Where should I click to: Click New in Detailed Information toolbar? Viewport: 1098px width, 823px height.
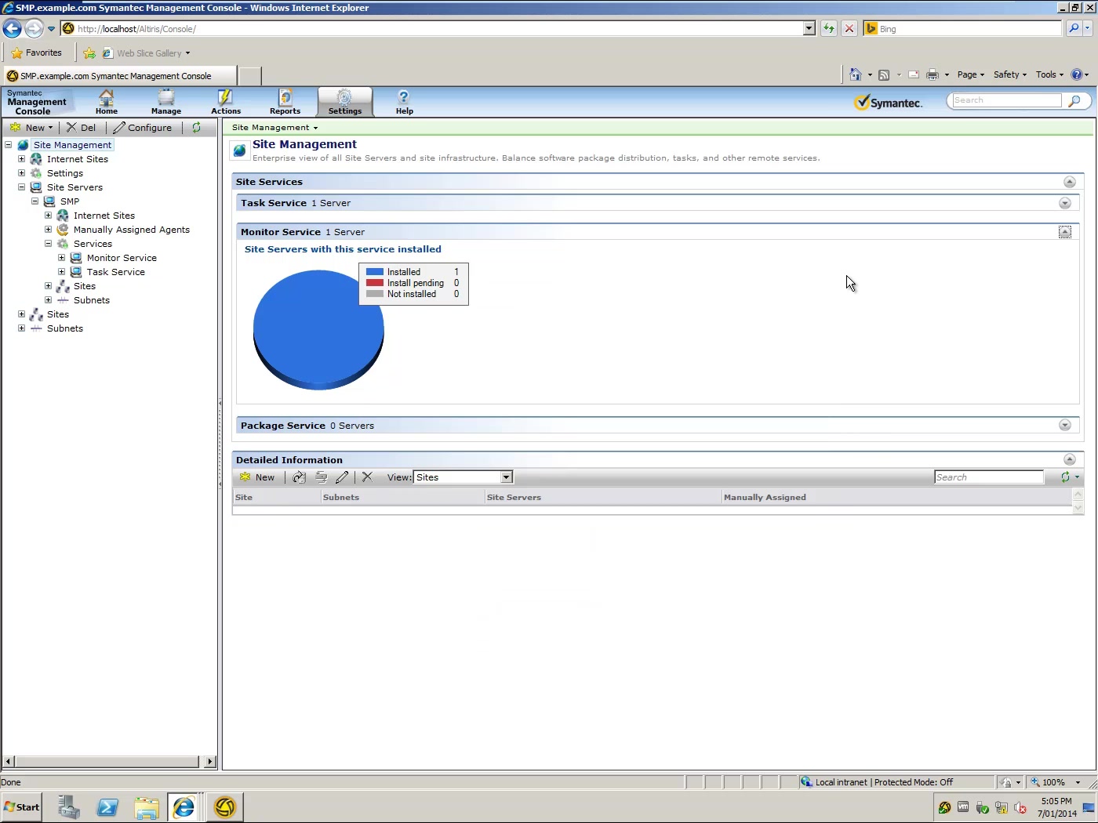[x=257, y=477]
